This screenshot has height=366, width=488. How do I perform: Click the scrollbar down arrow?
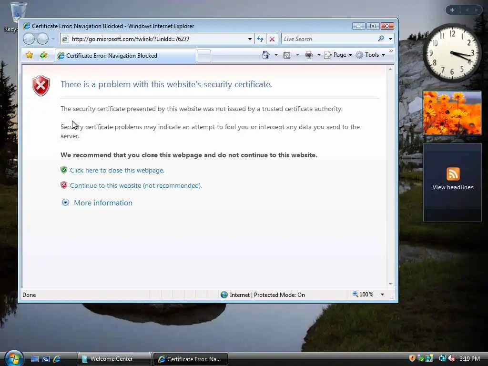tap(390, 284)
